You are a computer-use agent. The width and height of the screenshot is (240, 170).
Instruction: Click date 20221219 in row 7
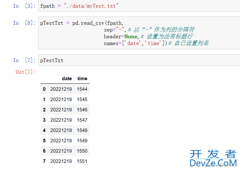pyautogui.click(x=61, y=161)
